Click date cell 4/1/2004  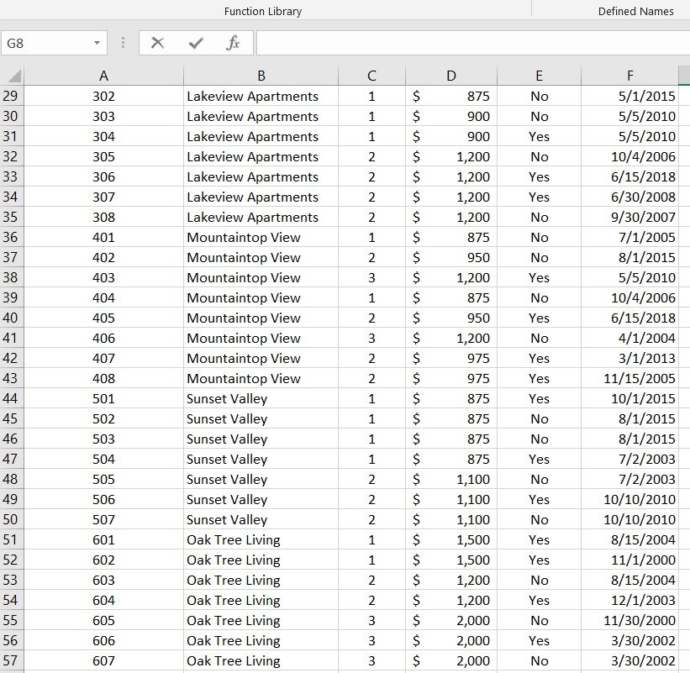click(x=630, y=338)
